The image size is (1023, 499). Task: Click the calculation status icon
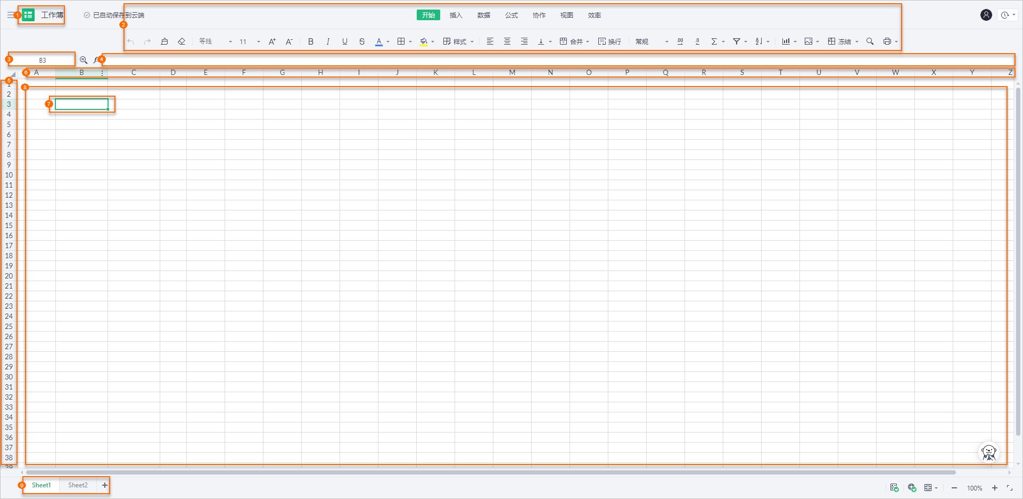pyautogui.click(x=895, y=488)
